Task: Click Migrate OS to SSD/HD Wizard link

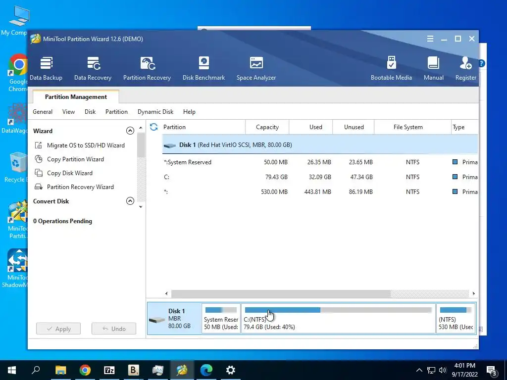Action: click(86, 145)
